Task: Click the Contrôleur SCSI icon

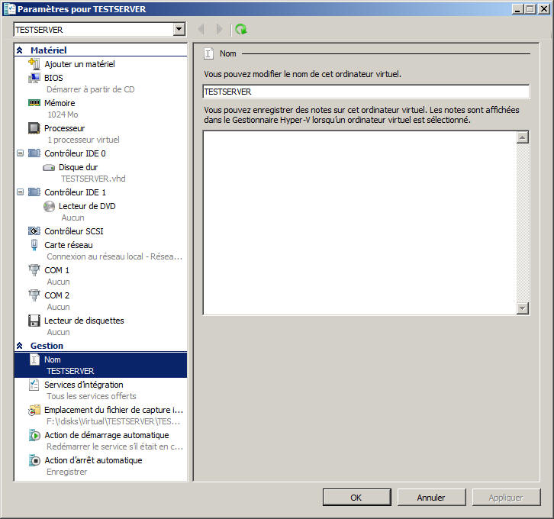Action: click(34, 231)
